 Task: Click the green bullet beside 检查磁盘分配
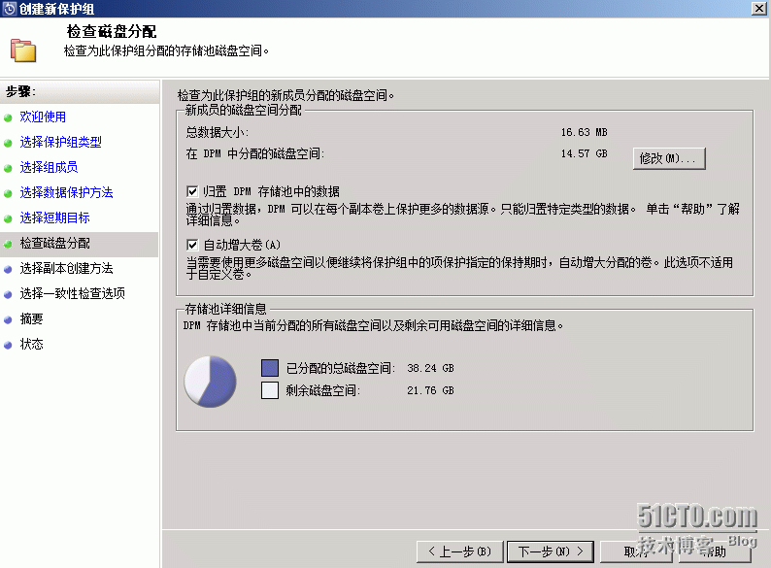click(8, 244)
